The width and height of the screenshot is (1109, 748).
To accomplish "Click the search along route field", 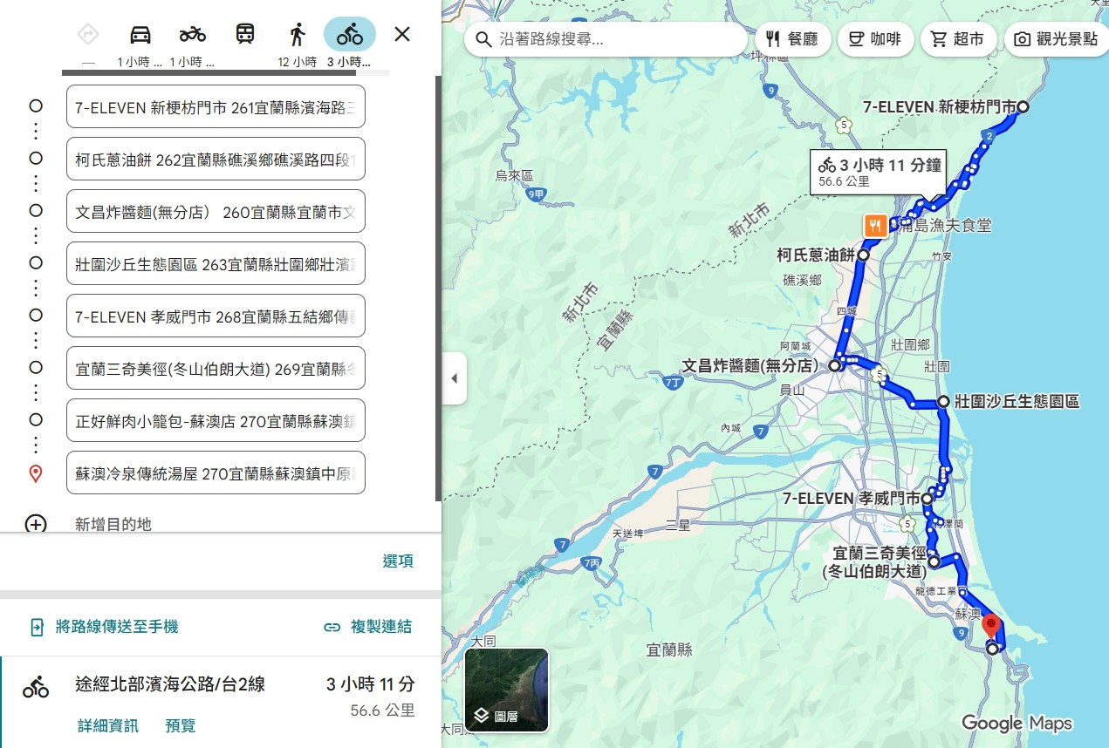I will pos(611,39).
